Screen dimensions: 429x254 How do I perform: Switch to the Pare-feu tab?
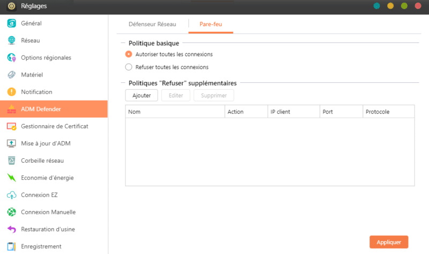coord(211,24)
